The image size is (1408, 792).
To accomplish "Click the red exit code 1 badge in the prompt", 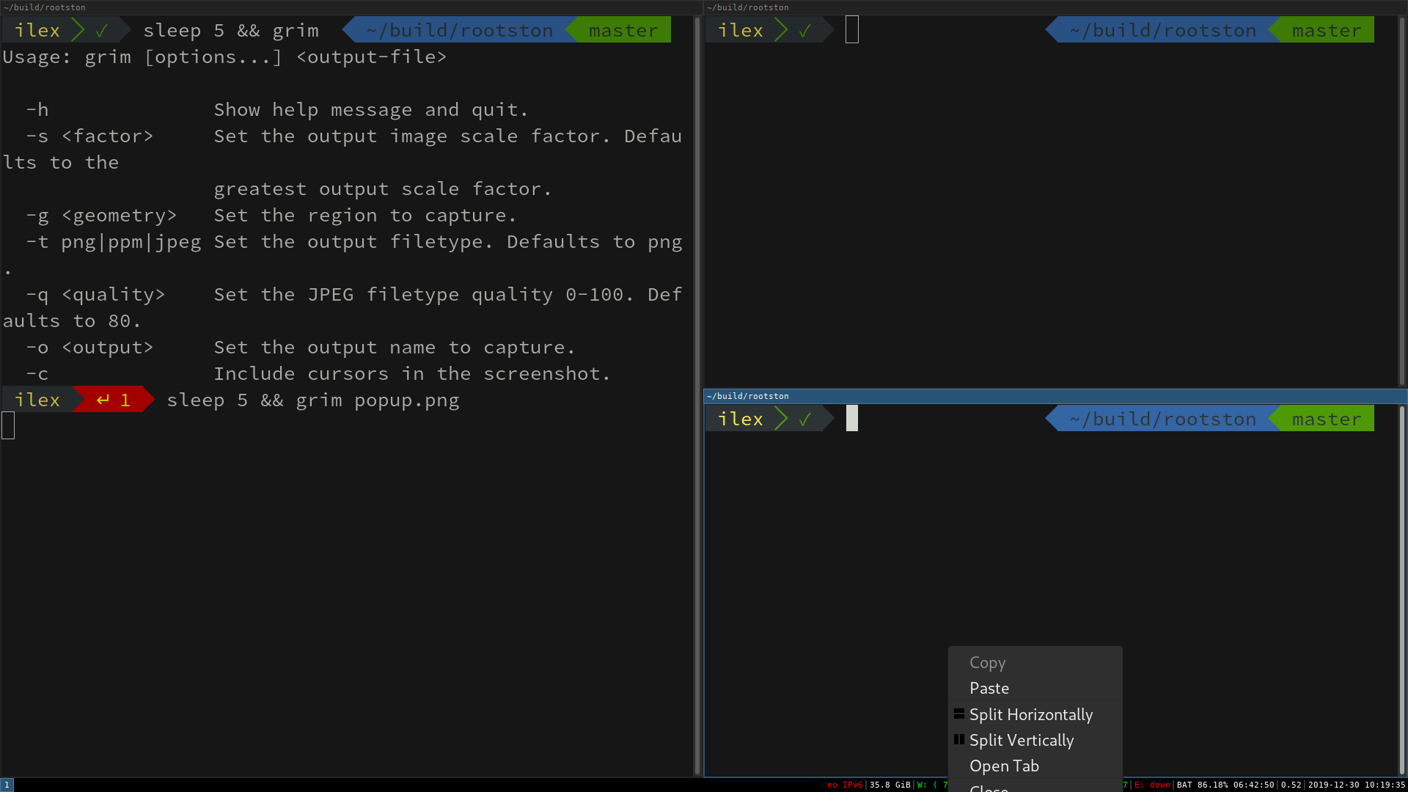I will click(x=111, y=400).
